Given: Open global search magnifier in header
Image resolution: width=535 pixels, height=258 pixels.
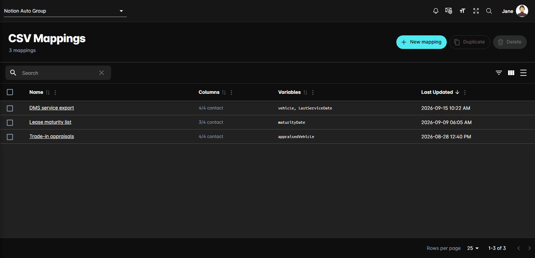Looking at the screenshot, I should point(489,11).
